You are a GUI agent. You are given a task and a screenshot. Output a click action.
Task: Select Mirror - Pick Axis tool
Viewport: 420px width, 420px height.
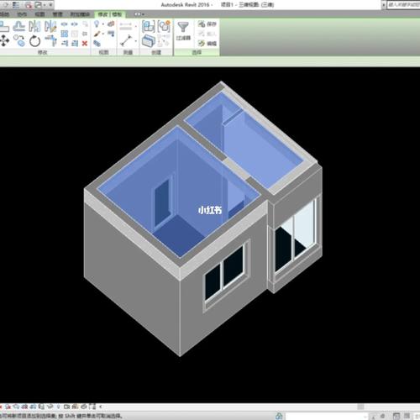coord(34,26)
